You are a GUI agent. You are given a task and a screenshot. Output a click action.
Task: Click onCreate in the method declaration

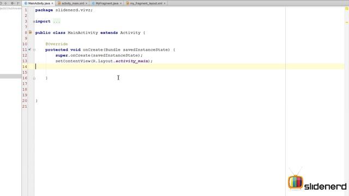pos(93,50)
